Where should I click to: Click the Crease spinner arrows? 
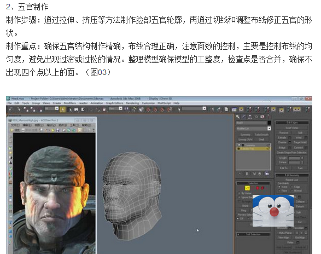point(302,162)
